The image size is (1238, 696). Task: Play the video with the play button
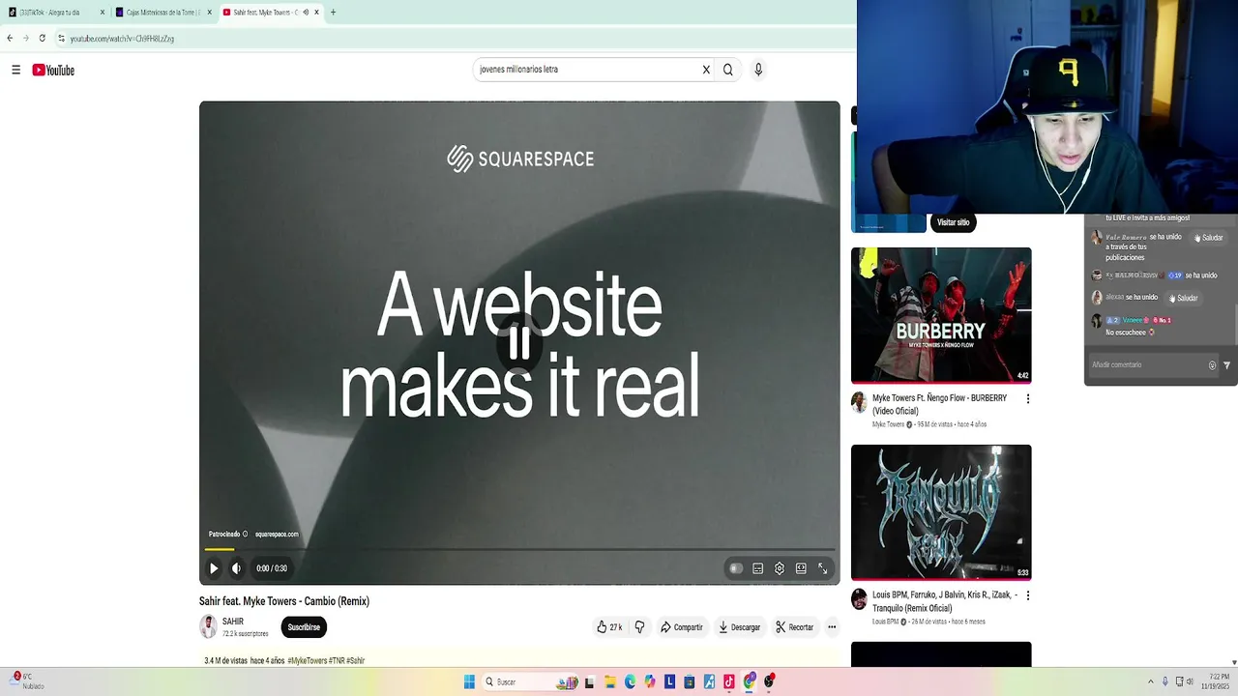pyautogui.click(x=214, y=568)
